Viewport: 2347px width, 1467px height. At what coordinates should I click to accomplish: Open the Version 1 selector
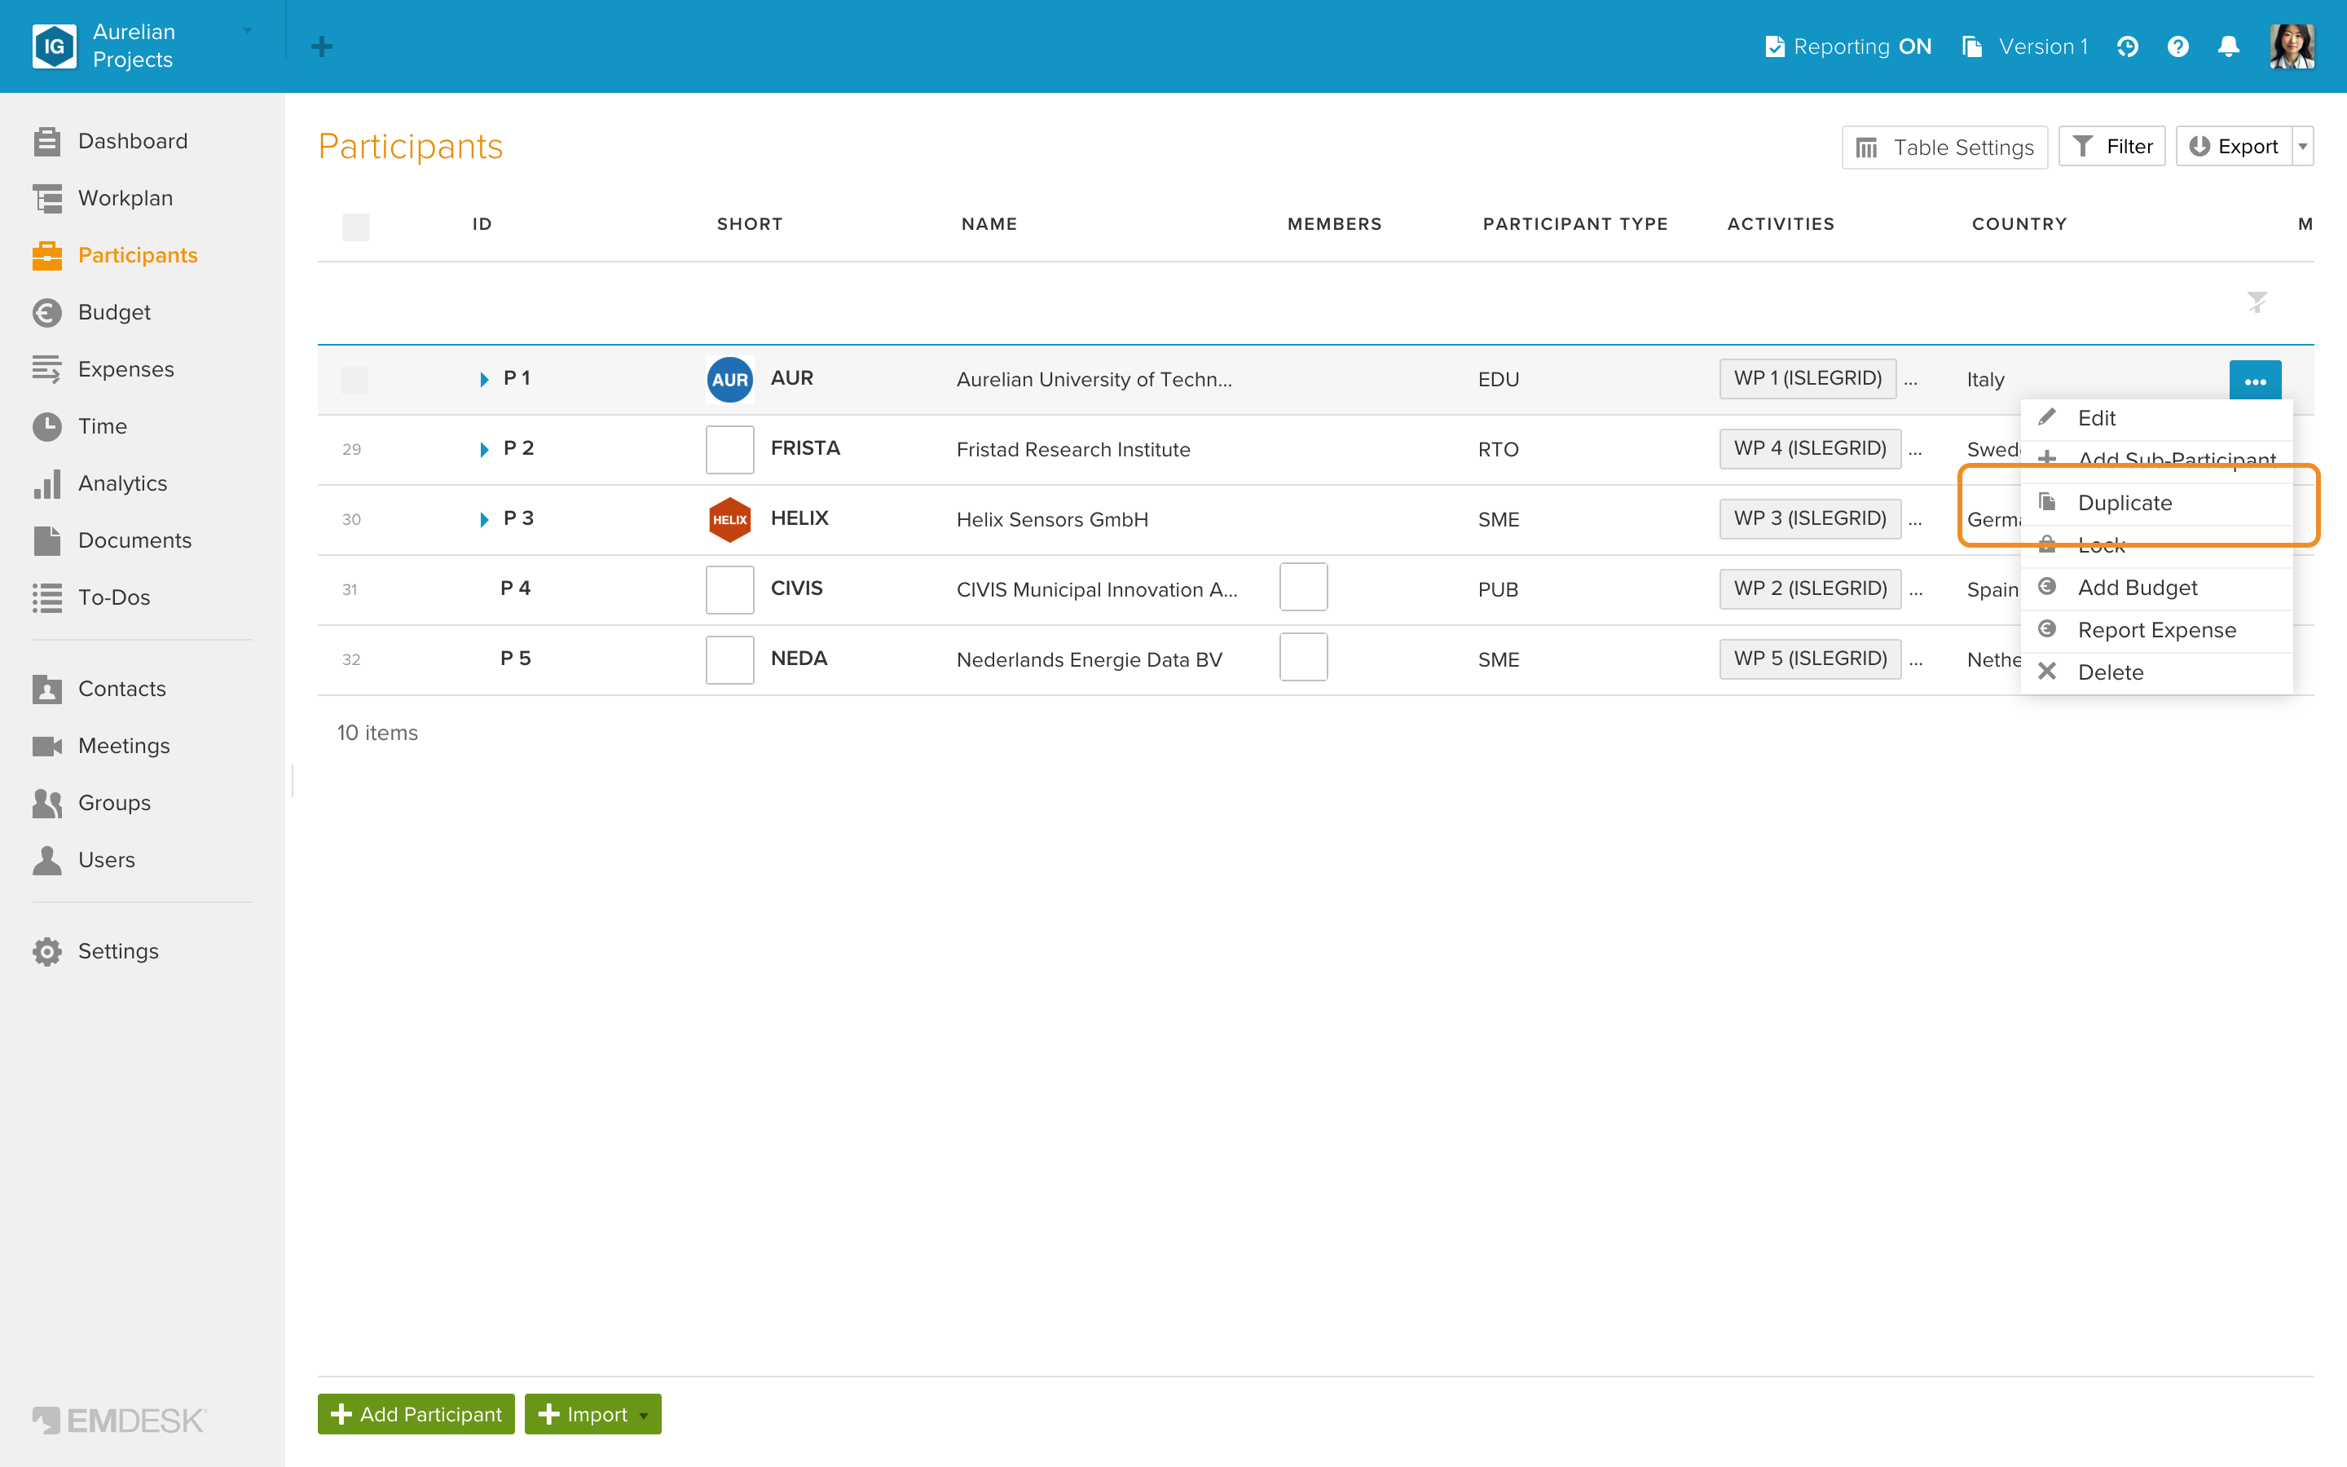[2025, 46]
